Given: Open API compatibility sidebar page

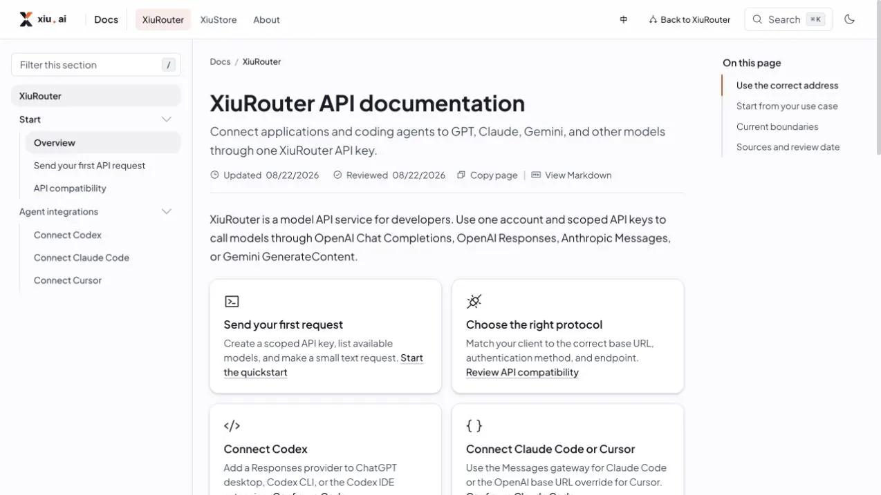Looking at the screenshot, I should coord(70,188).
